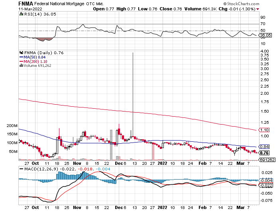Viewport: 279px width, 211px height.
Task: Click the Close 0.76 value in header
Action: [x=171, y=9]
